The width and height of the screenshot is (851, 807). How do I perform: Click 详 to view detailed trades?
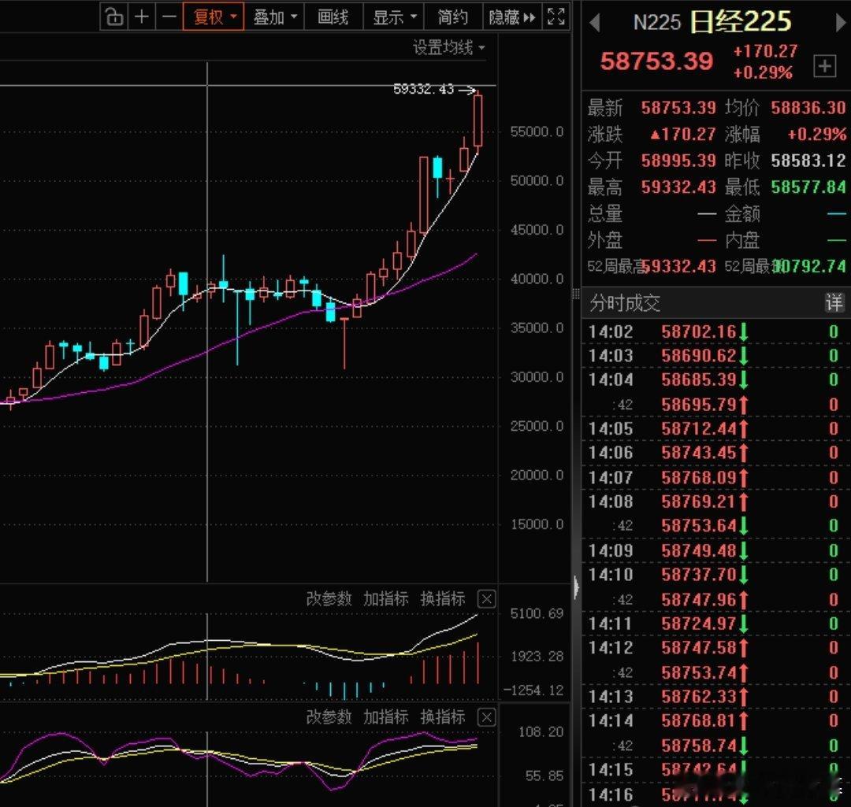833,302
